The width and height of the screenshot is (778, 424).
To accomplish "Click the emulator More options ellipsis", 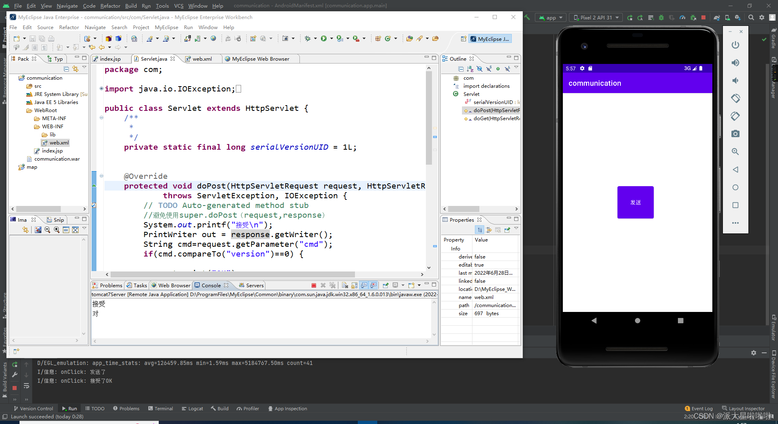I will pyautogui.click(x=735, y=223).
